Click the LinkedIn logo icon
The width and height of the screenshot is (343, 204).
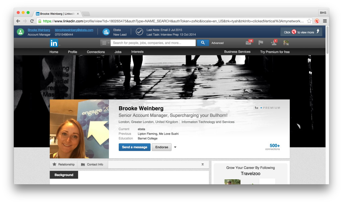(x=54, y=43)
